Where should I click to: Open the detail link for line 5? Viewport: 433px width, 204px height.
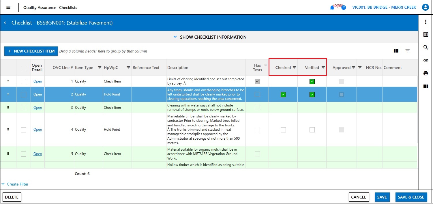pos(38,154)
